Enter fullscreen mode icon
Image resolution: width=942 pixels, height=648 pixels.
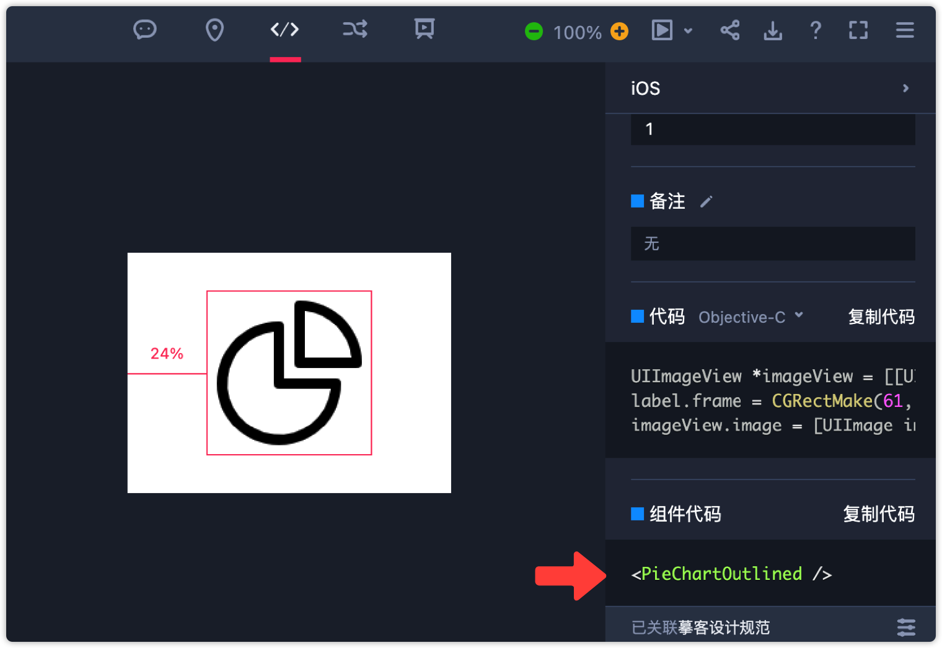pos(858,30)
